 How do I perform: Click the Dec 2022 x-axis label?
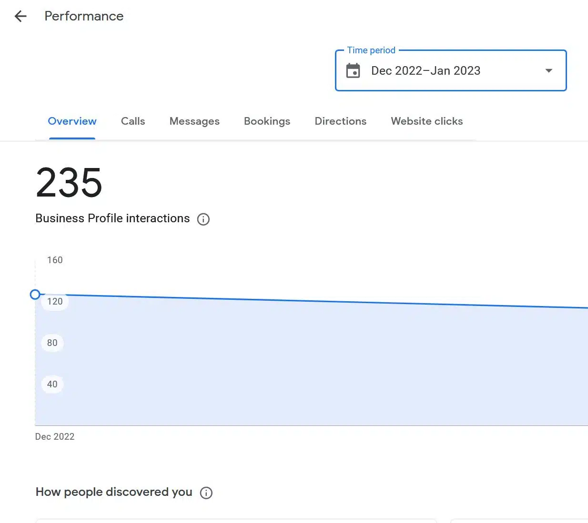(x=55, y=437)
